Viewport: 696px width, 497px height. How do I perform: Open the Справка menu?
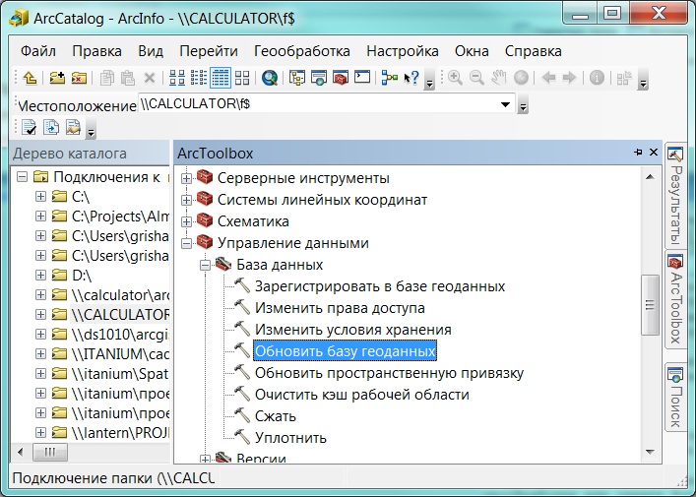pyautogui.click(x=534, y=51)
